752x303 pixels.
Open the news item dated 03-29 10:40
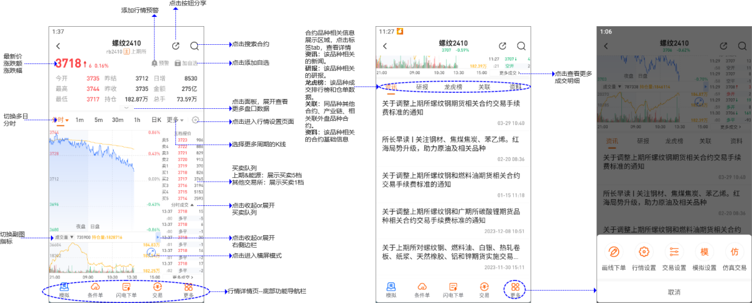click(x=453, y=113)
